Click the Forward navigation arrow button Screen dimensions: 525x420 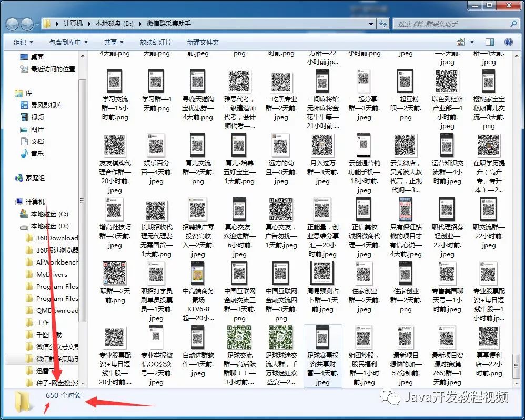coord(27,24)
